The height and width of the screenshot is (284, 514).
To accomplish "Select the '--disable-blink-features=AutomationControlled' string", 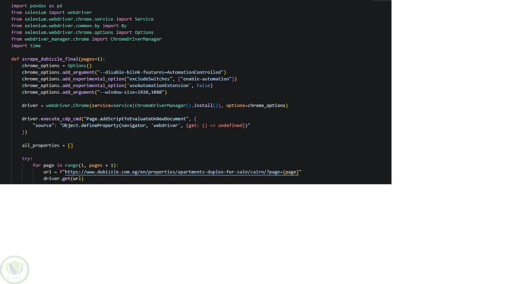I will point(160,72).
